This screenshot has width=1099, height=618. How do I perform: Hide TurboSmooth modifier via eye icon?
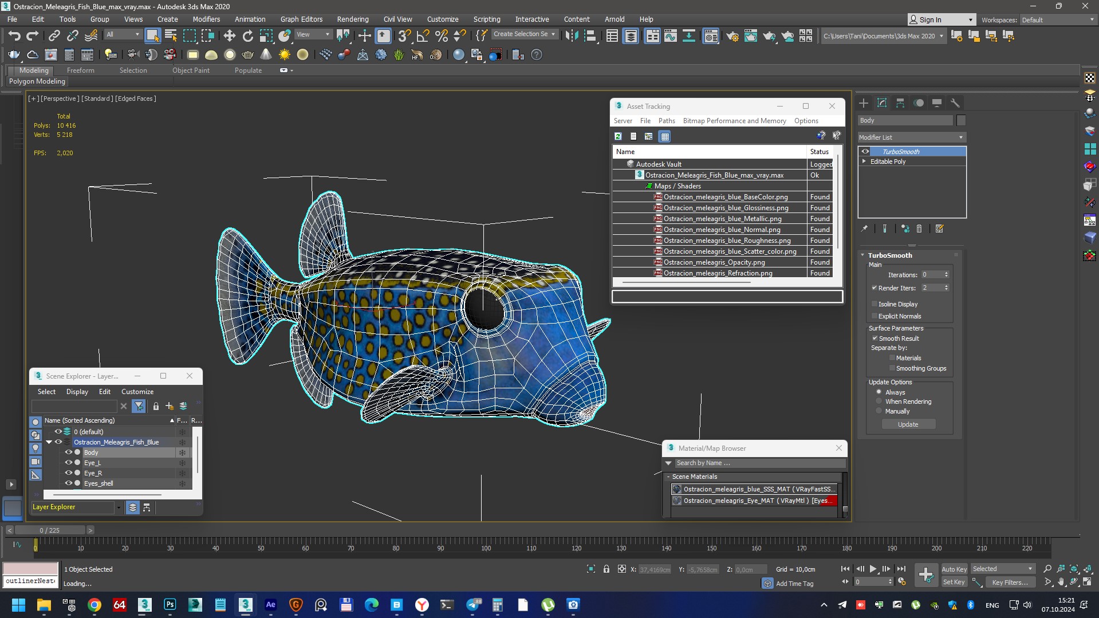pyautogui.click(x=865, y=152)
